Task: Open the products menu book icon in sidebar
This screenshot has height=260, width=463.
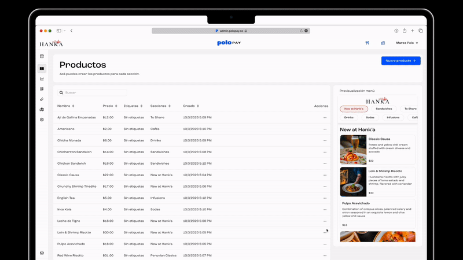Action: pos(42,69)
